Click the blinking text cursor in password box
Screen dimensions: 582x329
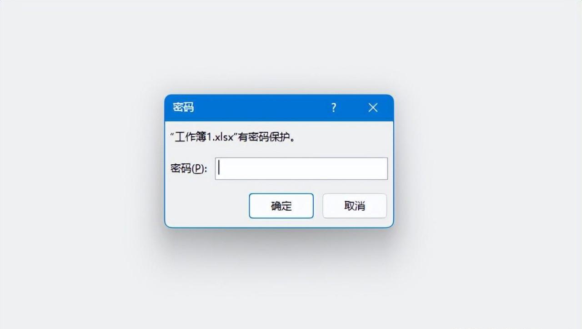pyautogui.click(x=219, y=168)
